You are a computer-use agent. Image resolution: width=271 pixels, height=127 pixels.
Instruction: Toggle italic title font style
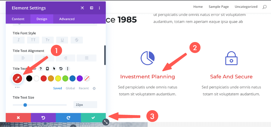point(19,40)
